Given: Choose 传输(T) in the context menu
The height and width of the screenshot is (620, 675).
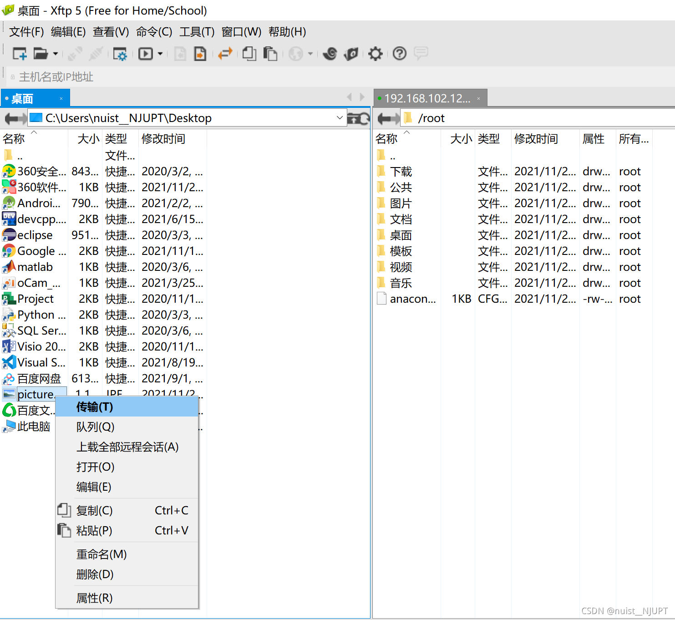Looking at the screenshot, I should (127, 407).
